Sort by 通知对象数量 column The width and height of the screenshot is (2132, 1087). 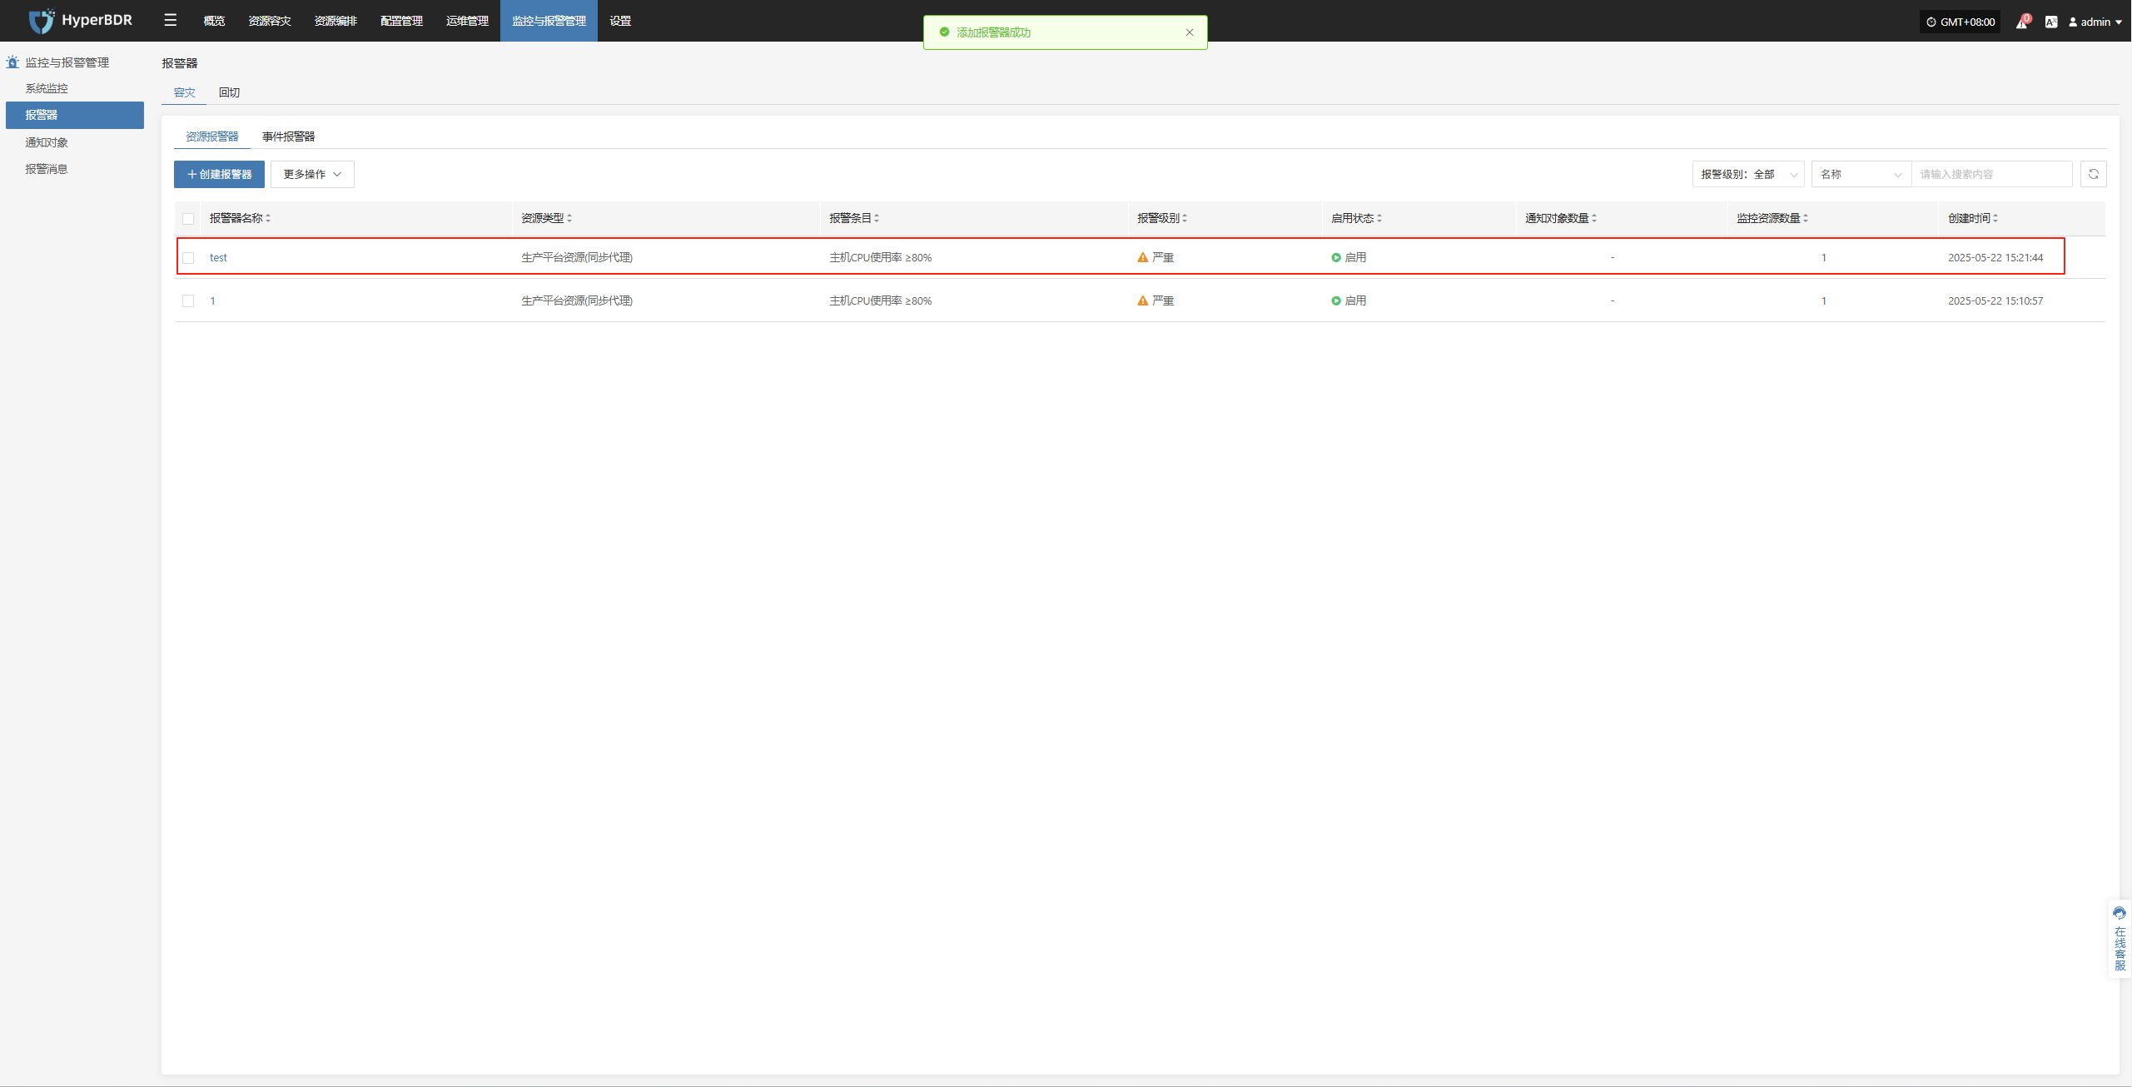[x=1594, y=219]
